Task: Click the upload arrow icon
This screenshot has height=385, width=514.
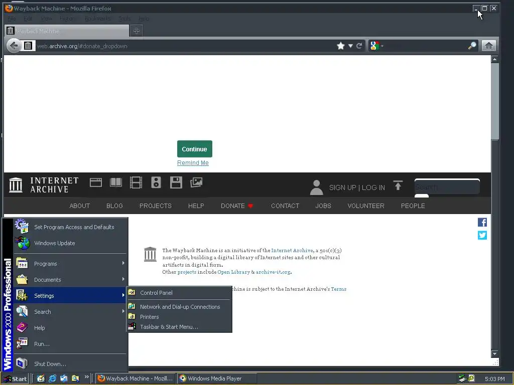Action: (x=398, y=185)
